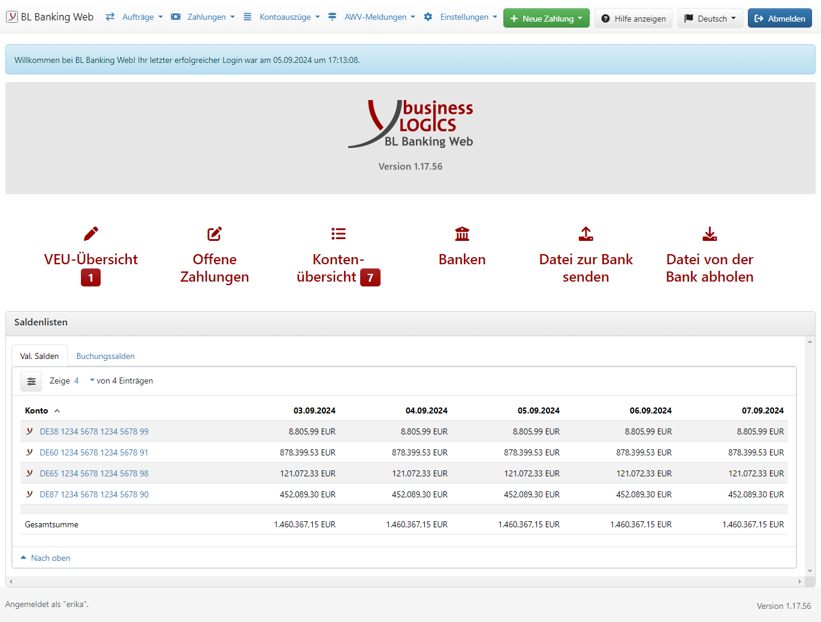Click the Datei zur Bank senden upload icon
The width and height of the screenshot is (821, 622).
tap(586, 234)
